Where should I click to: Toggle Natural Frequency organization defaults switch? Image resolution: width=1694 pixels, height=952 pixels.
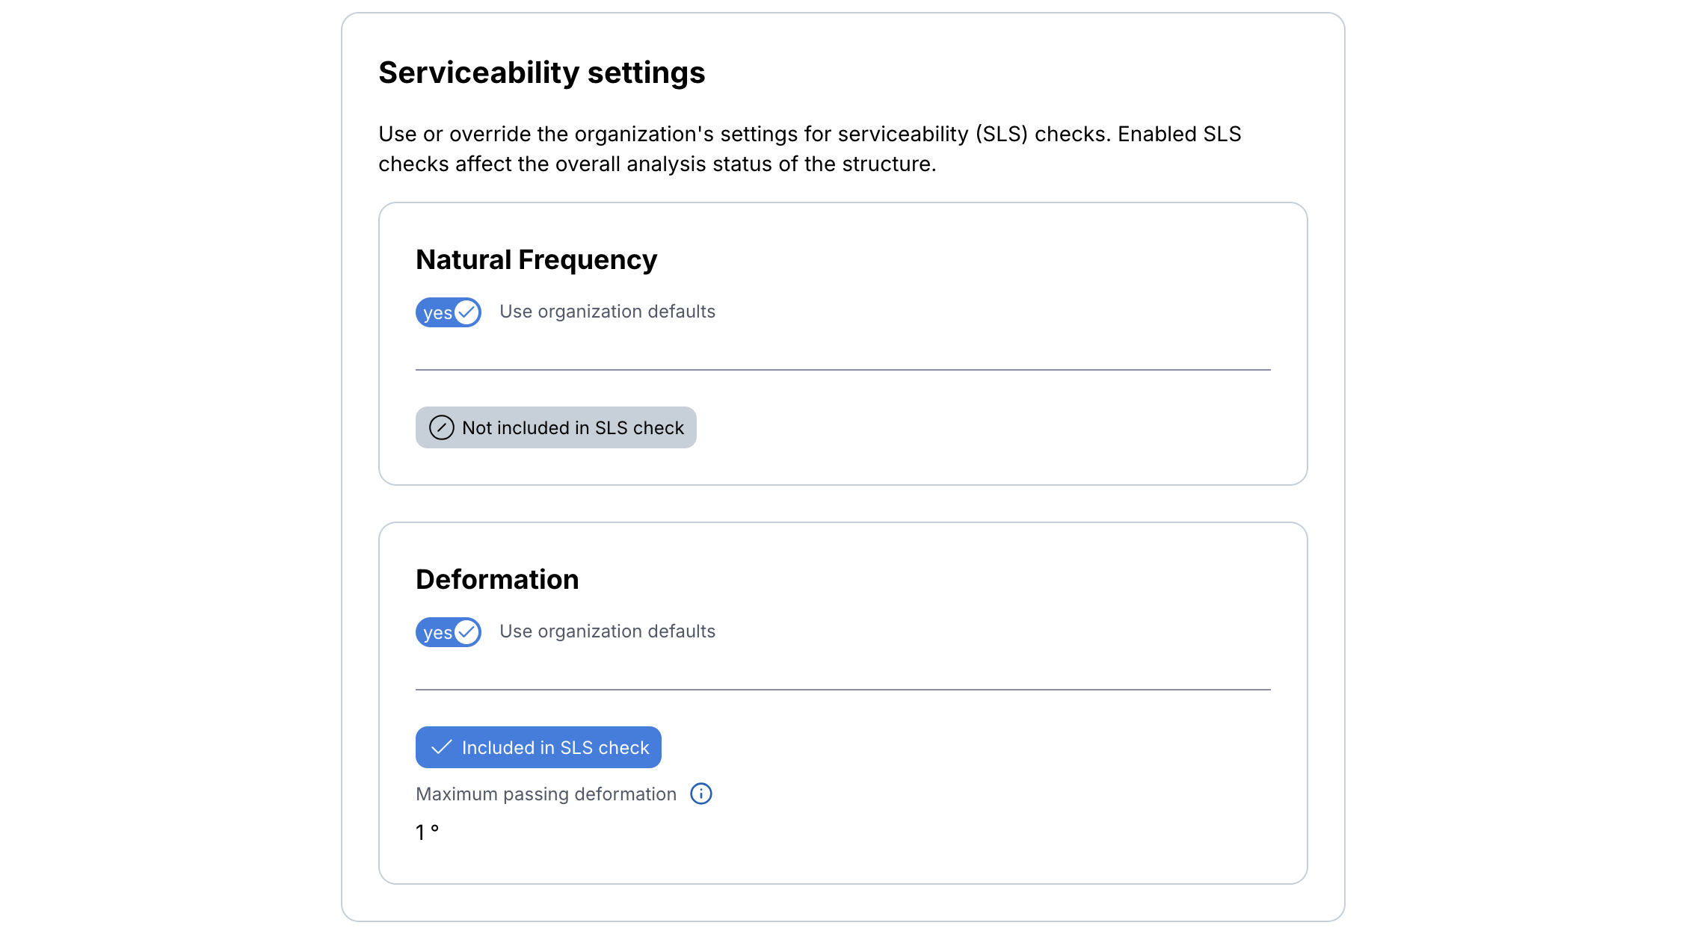449,312
